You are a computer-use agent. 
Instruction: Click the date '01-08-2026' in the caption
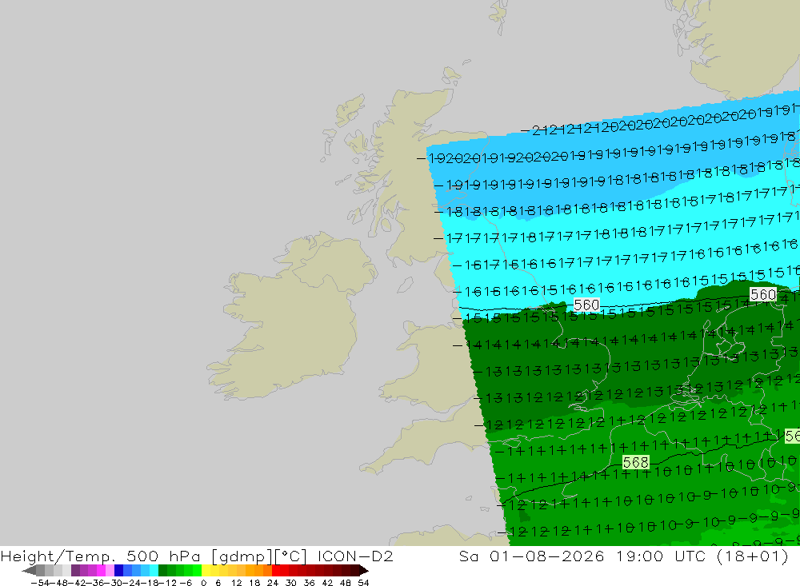(547, 556)
